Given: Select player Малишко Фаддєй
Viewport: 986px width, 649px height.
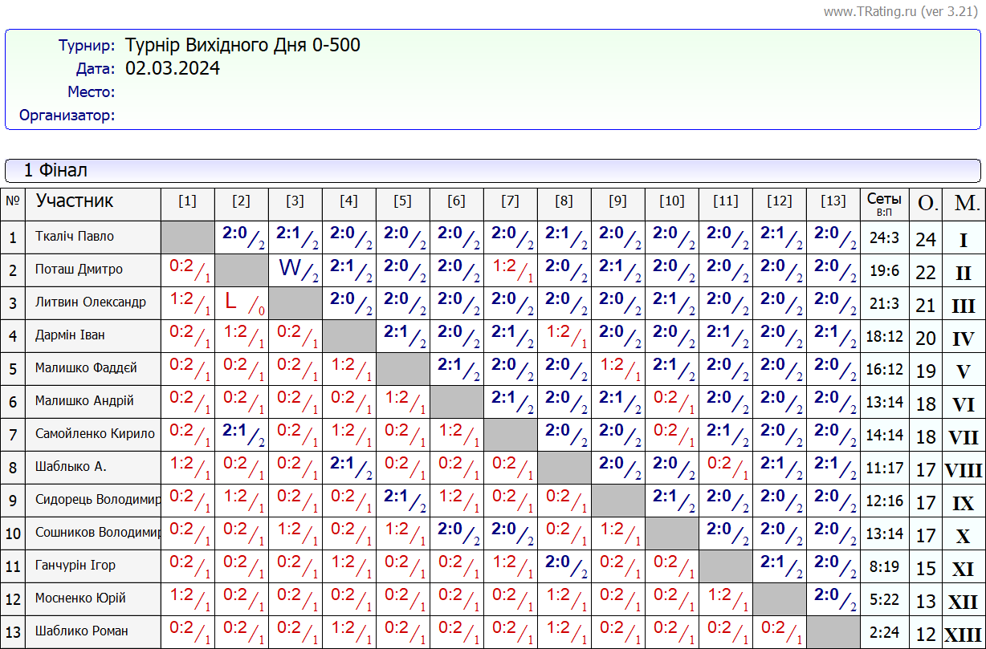Looking at the screenshot, I should [86, 368].
